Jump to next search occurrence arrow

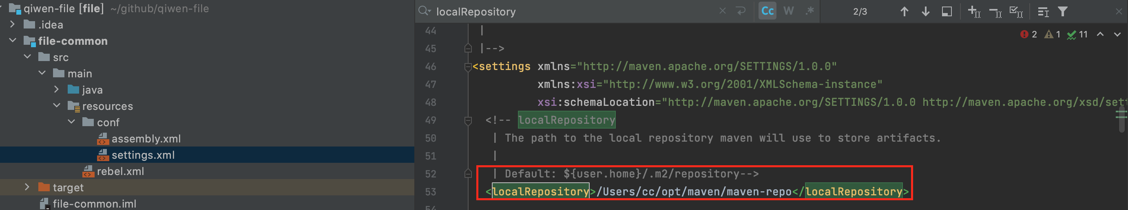[x=925, y=12]
